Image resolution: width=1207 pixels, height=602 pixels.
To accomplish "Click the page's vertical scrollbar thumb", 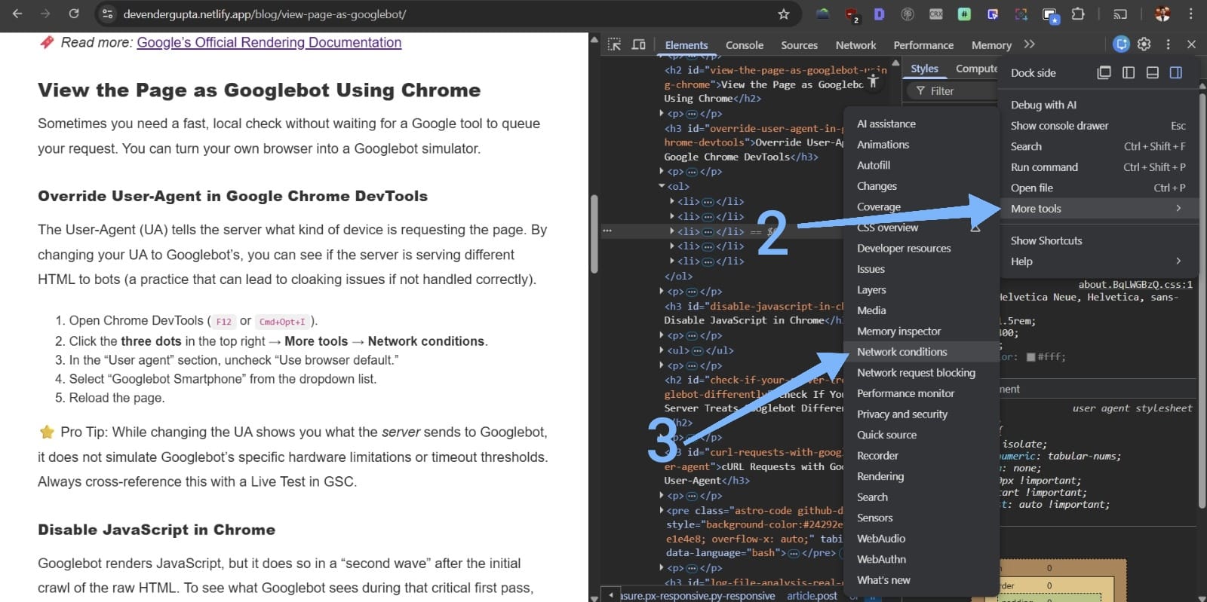I will tap(594, 234).
